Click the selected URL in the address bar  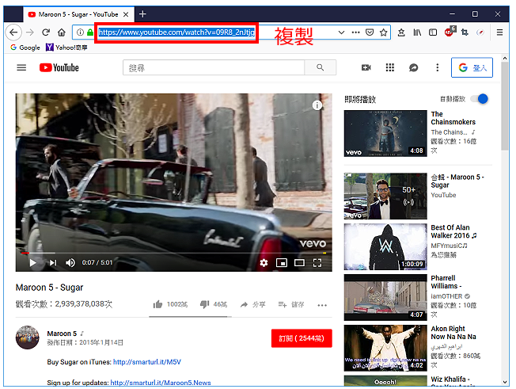click(x=176, y=32)
